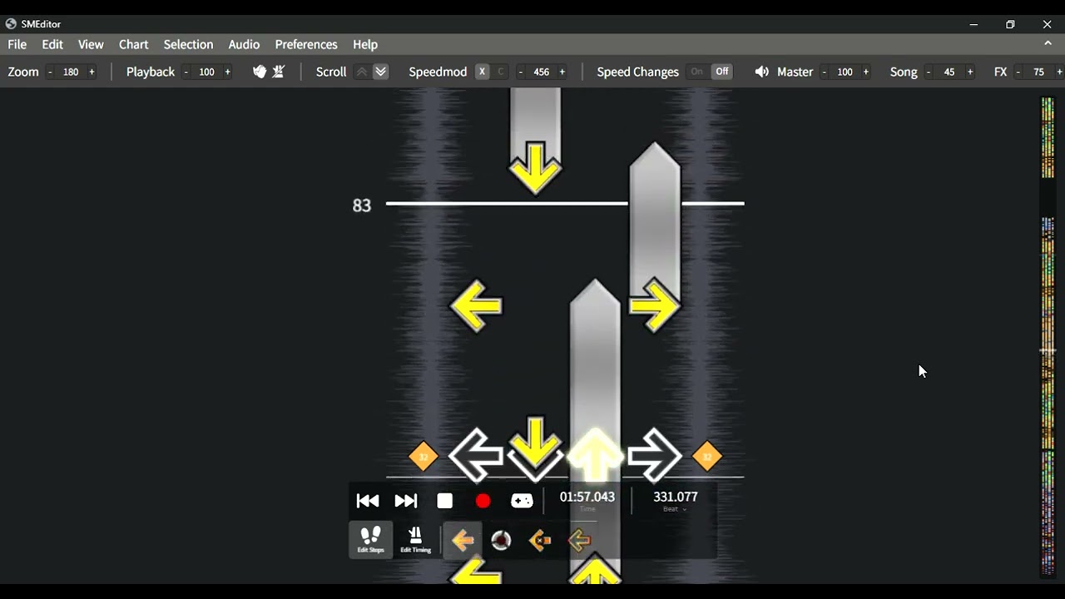Select C speedmod type
This screenshot has width=1065, height=599.
point(500,72)
